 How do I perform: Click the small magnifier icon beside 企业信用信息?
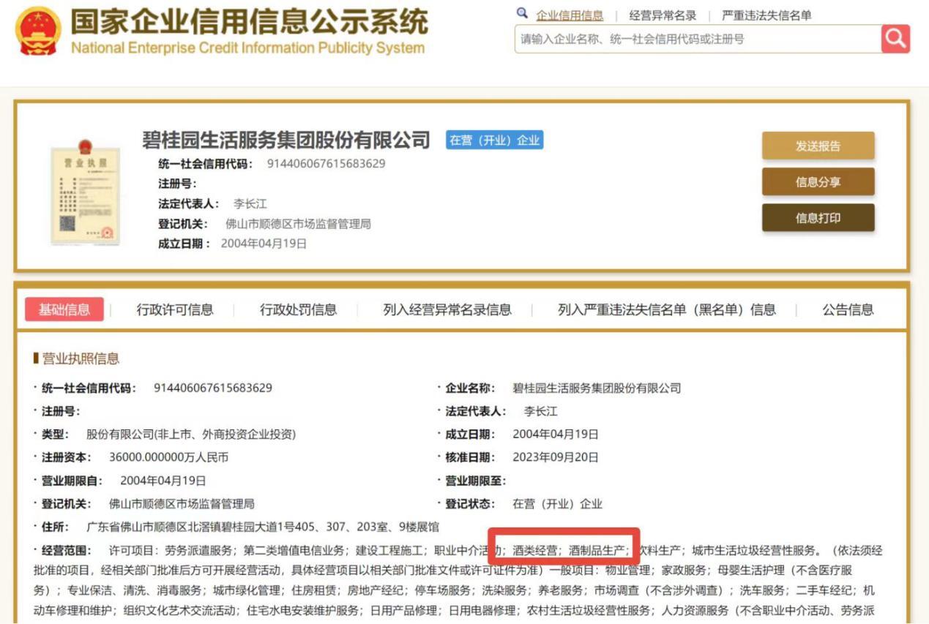(x=522, y=14)
